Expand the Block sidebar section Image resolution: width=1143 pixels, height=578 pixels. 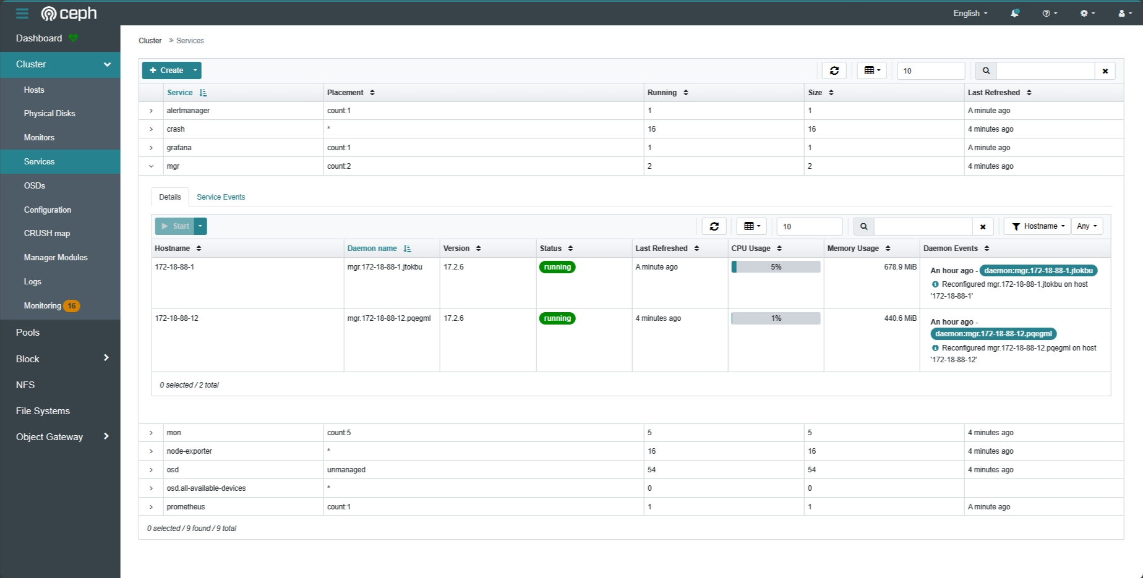[60, 359]
